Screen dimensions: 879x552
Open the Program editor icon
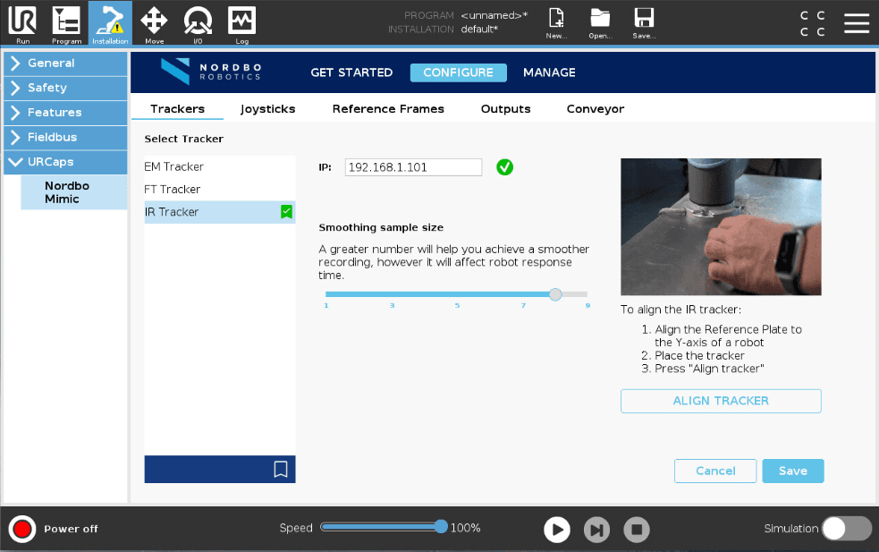[66, 23]
